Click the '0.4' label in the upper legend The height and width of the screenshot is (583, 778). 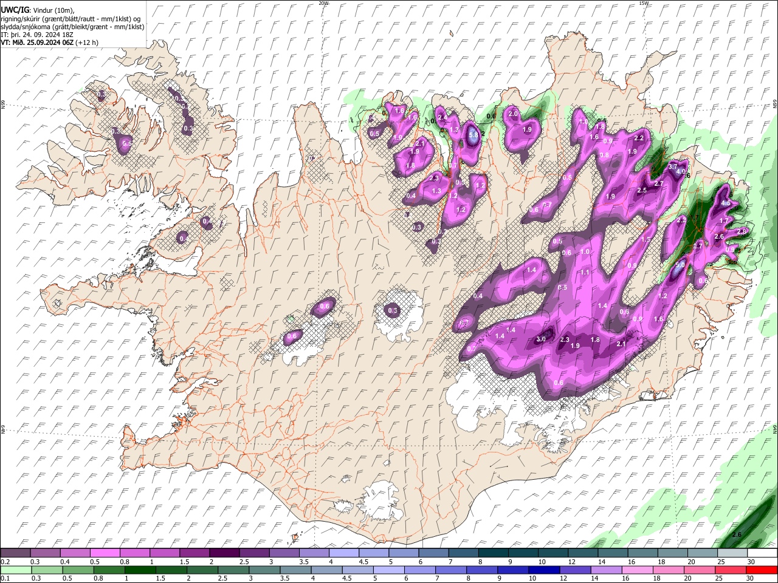(x=64, y=562)
